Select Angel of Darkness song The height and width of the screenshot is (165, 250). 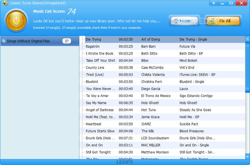(x=100, y=110)
